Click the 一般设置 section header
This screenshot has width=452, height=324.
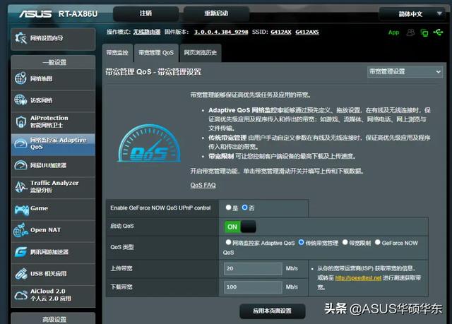coord(53,62)
